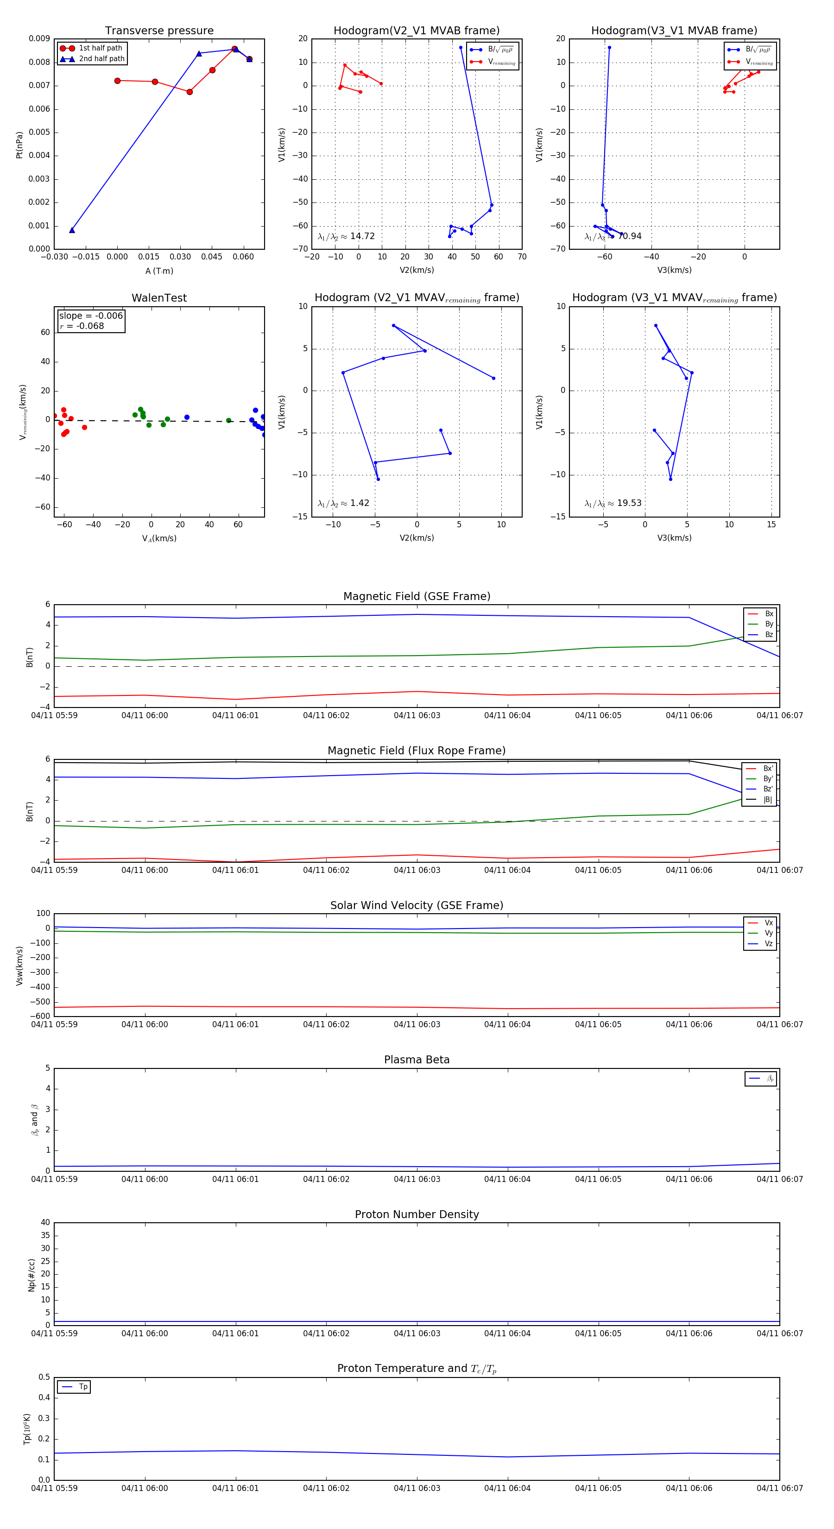The image size is (834, 1529).
Task: Click the 'Plasma Beta' panel title
Action: [417, 1060]
